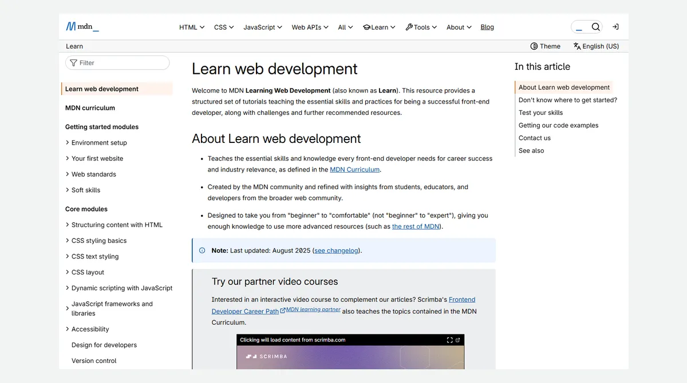Go to the MDN logo home
Viewport: 687px width, 383px height.
point(82,26)
